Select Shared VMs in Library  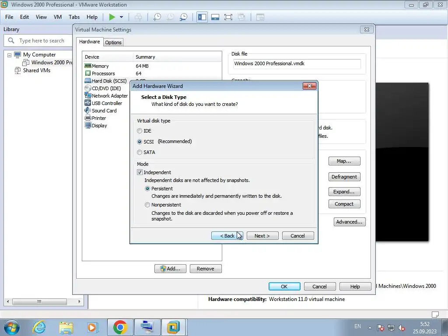[32, 70]
